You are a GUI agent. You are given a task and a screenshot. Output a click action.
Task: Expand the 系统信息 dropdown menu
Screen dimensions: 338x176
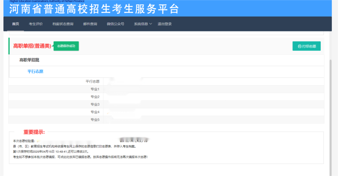pyautogui.click(x=143, y=24)
